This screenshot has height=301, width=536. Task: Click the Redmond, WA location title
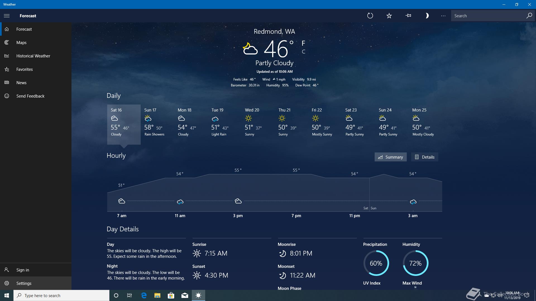(274, 31)
